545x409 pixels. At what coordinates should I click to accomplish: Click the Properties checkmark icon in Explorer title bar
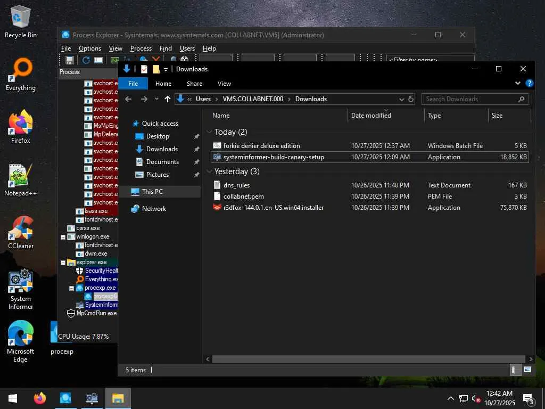144,69
